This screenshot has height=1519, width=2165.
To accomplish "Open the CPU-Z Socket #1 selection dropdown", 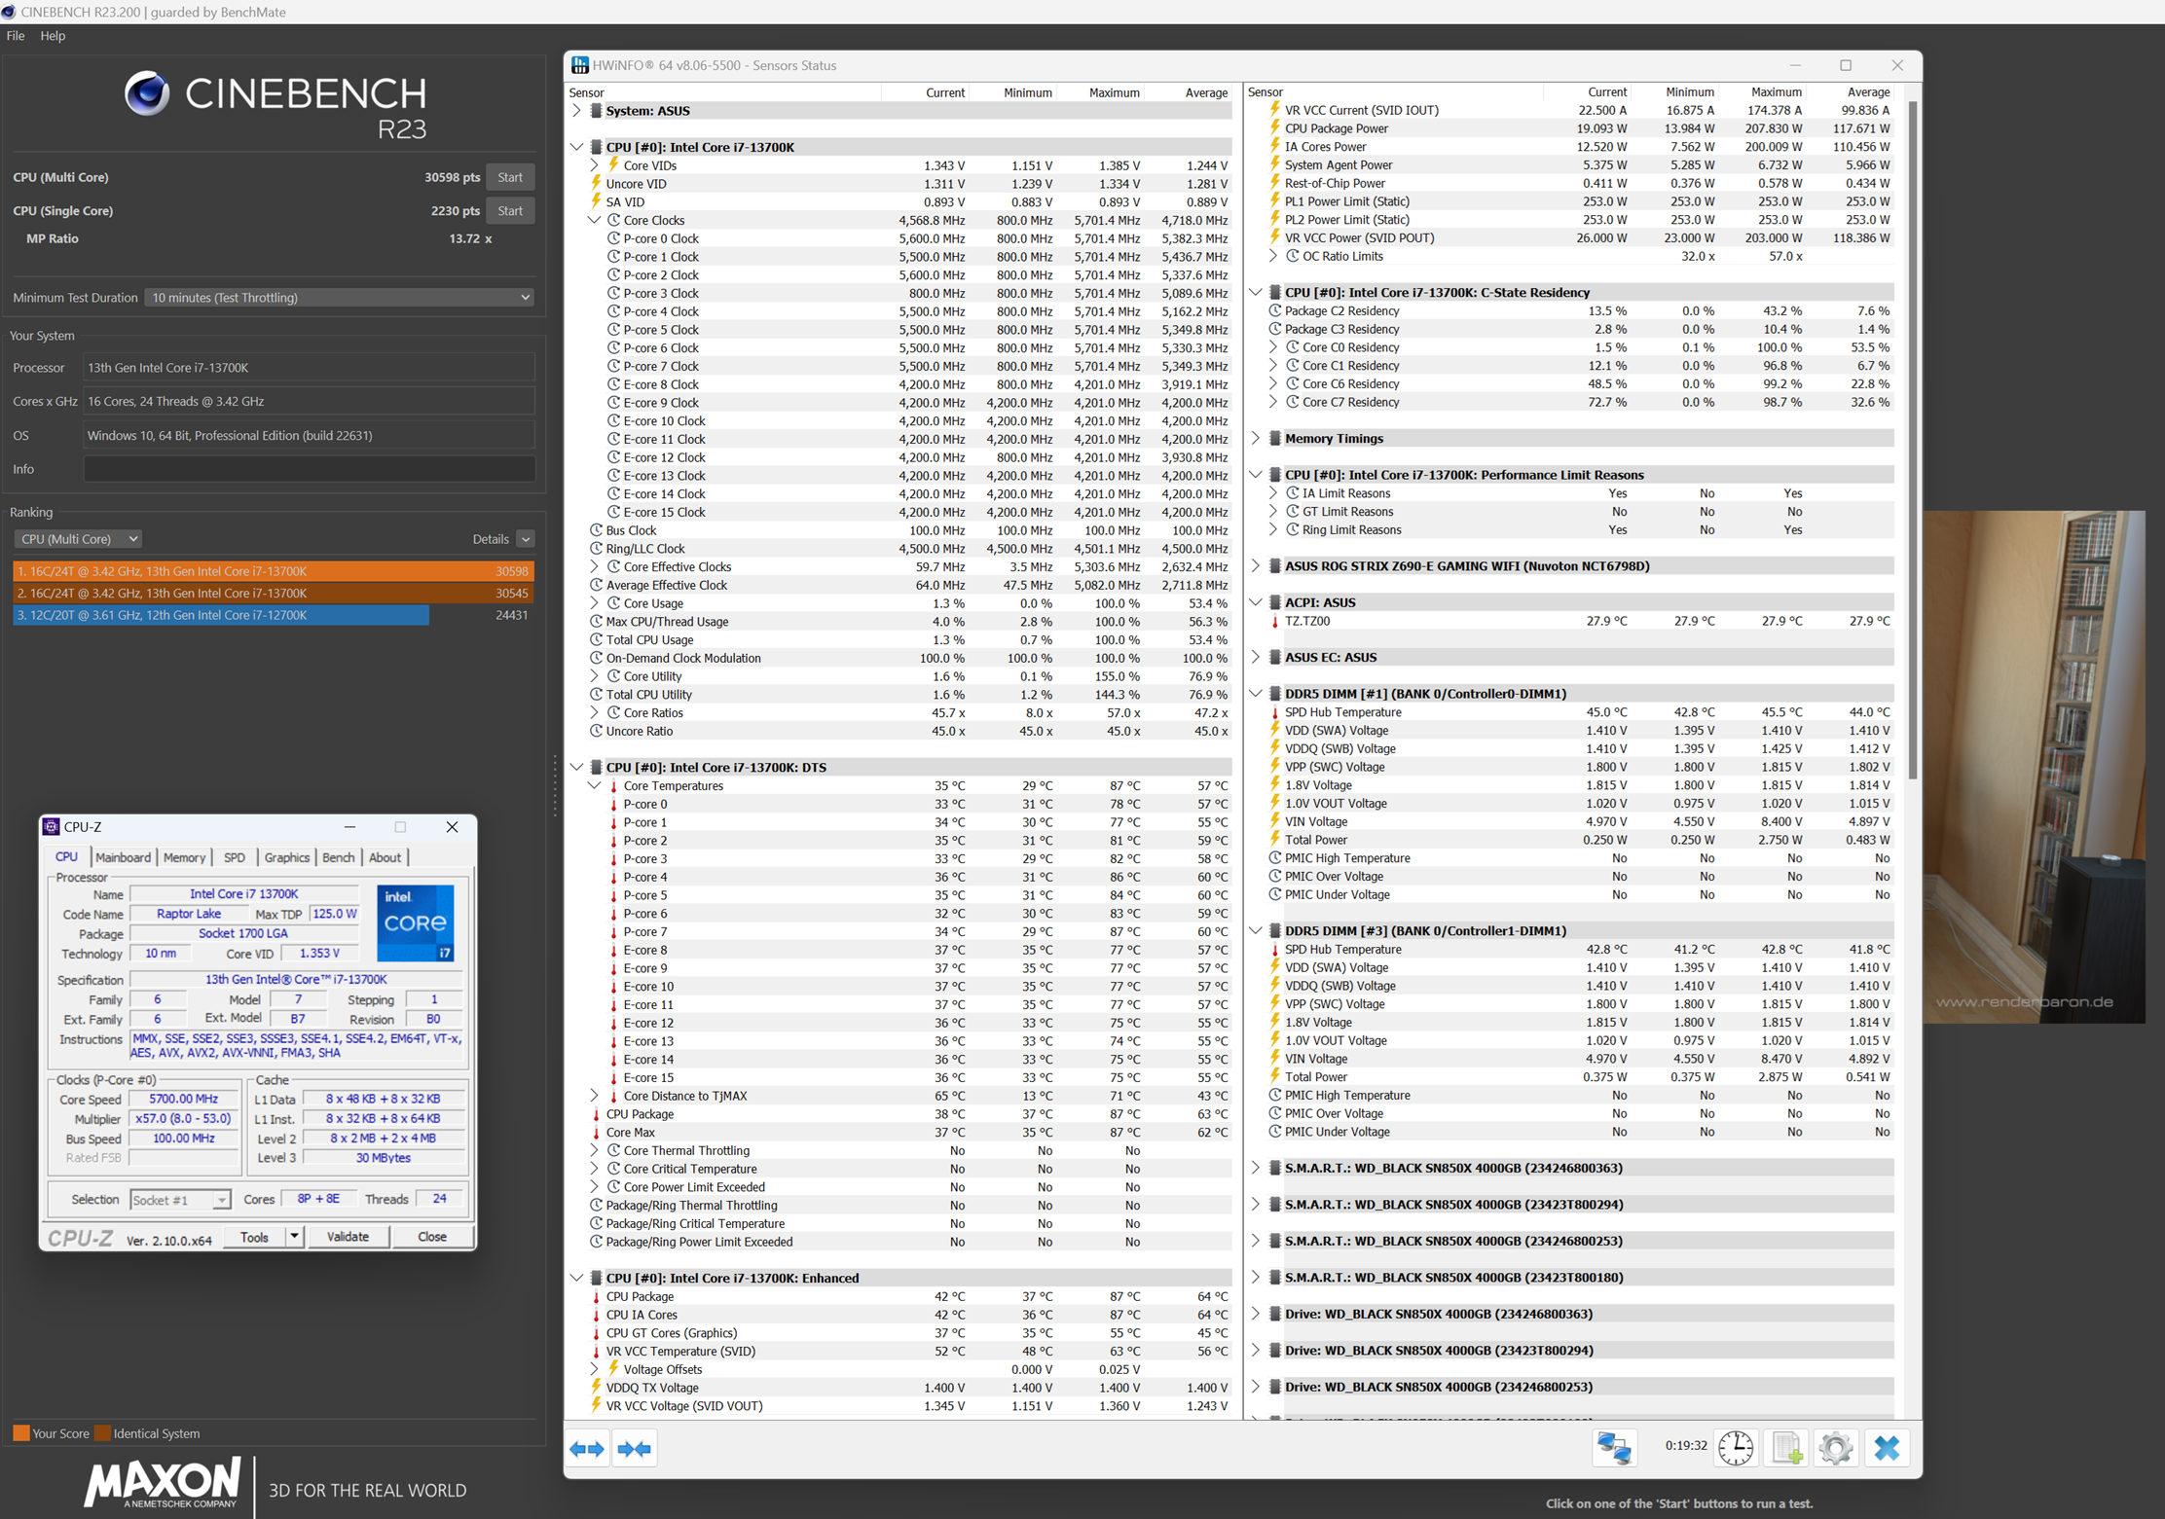I will coord(180,1200).
